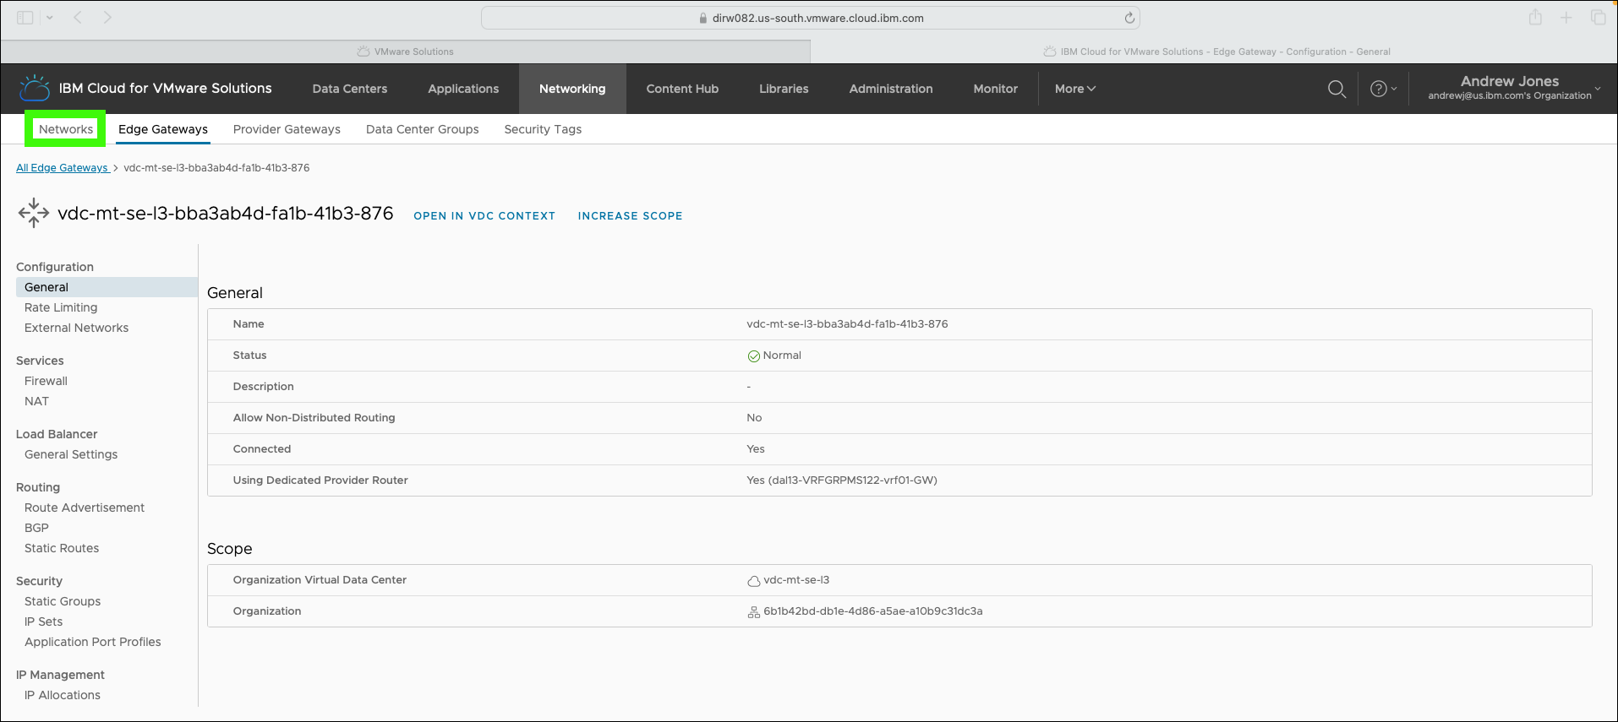This screenshot has width=1618, height=722.
Task: Click the edge gateway arrows icon
Action: [x=34, y=213]
